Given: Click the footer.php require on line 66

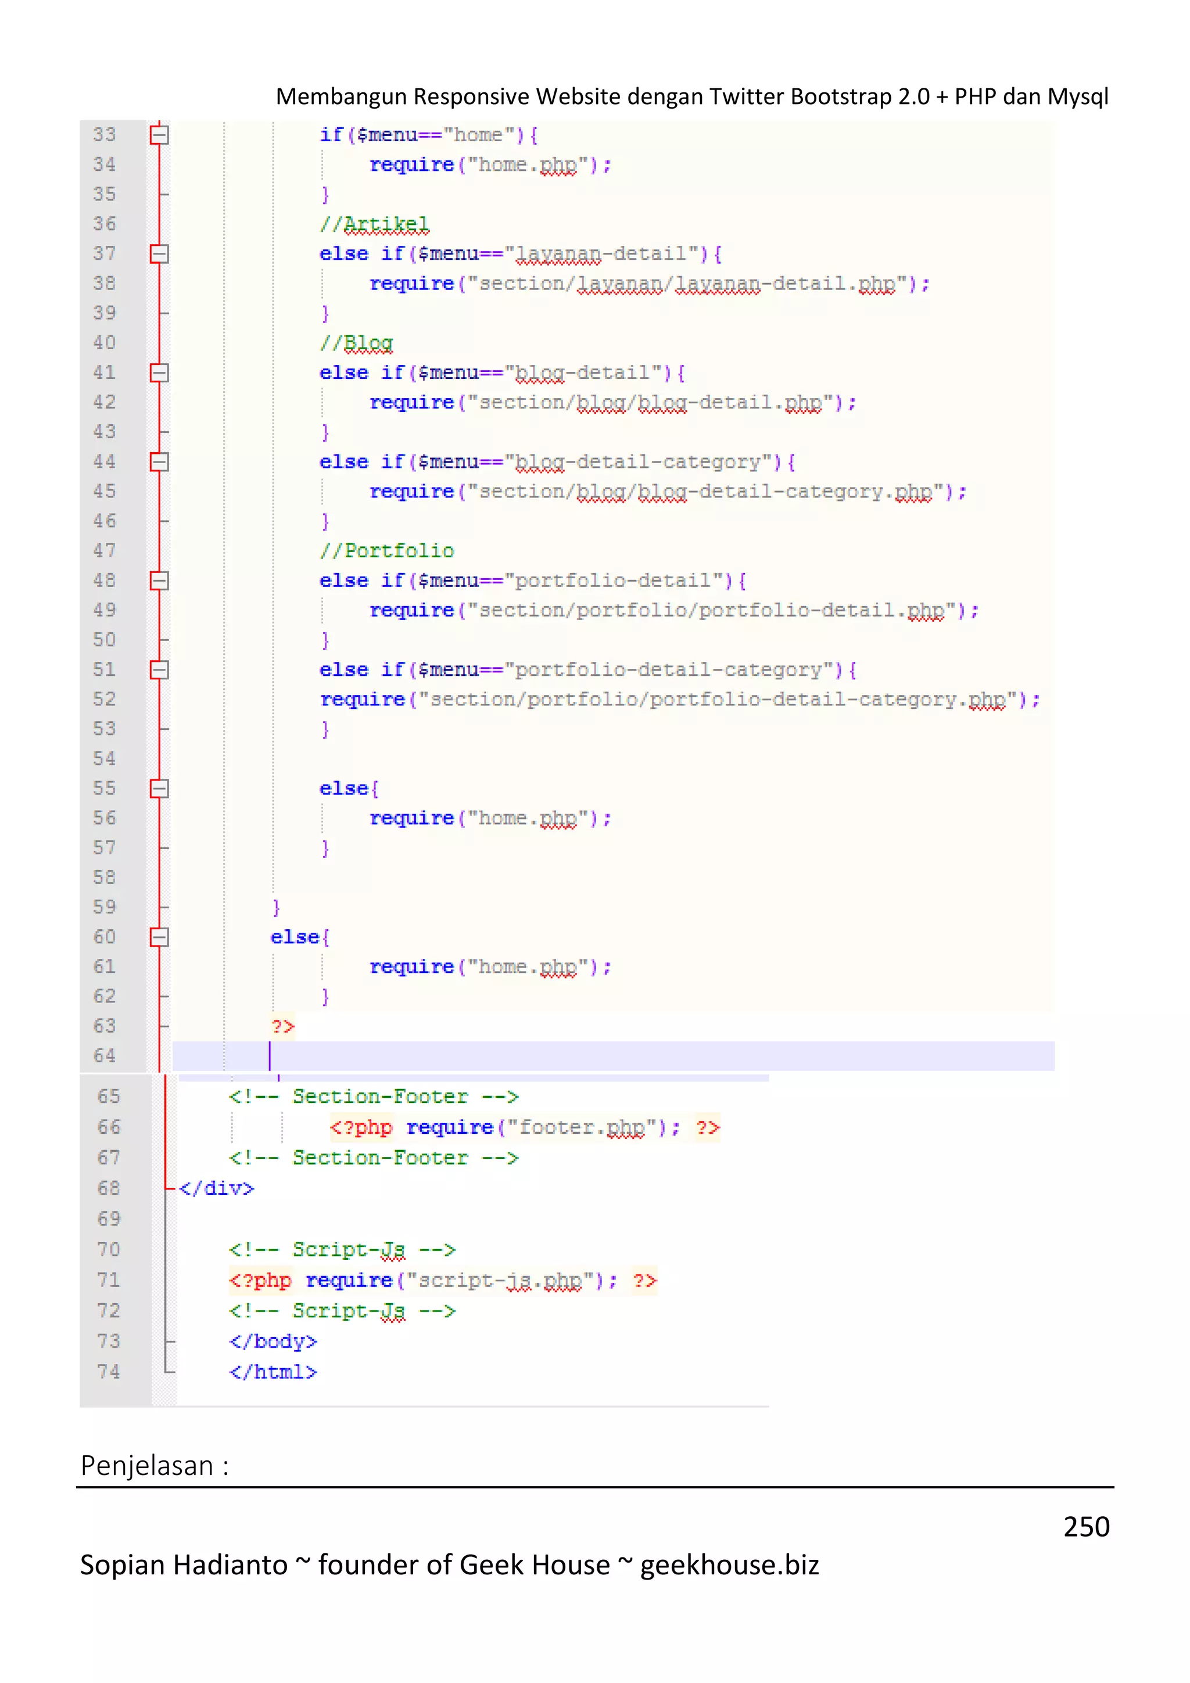Looking at the screenshot, I should [x=525, y=1127].
